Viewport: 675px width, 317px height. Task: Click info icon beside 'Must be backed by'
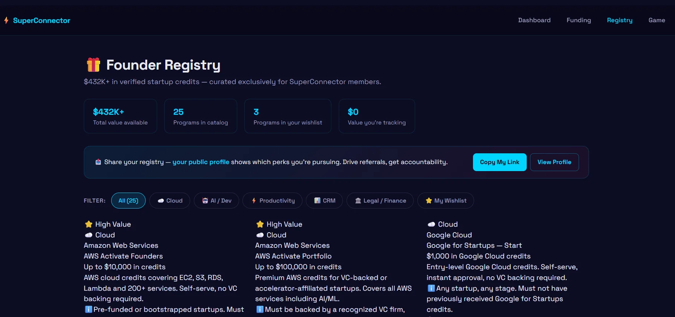260,309
